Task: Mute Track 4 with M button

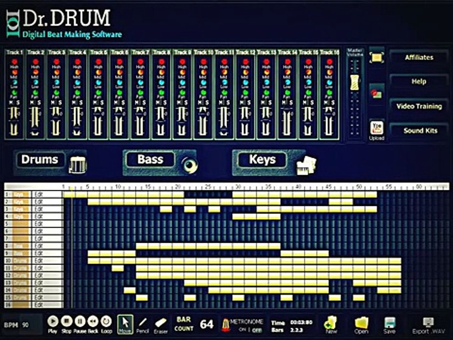Action: [74, 102]
